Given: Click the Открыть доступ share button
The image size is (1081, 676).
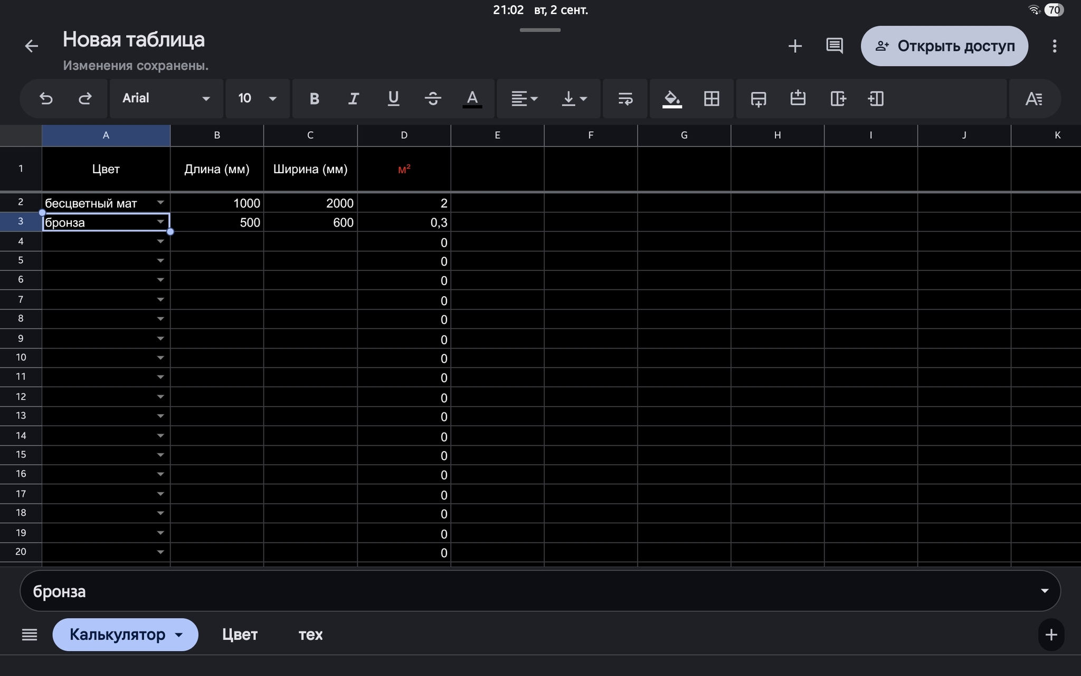Looking at the screenshot, I should (x=944, y=46).
